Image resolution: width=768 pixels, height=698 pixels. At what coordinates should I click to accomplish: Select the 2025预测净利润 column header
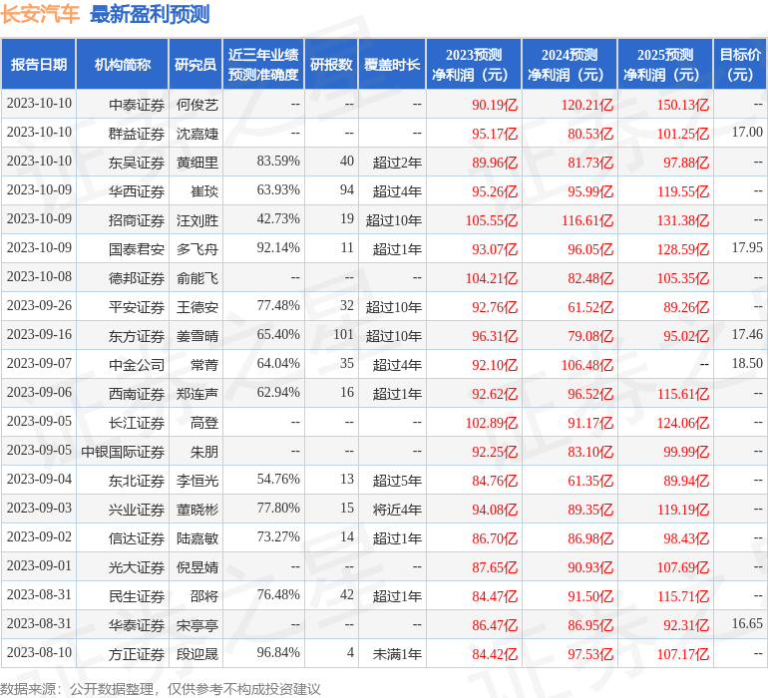click(x=665, y=64)
